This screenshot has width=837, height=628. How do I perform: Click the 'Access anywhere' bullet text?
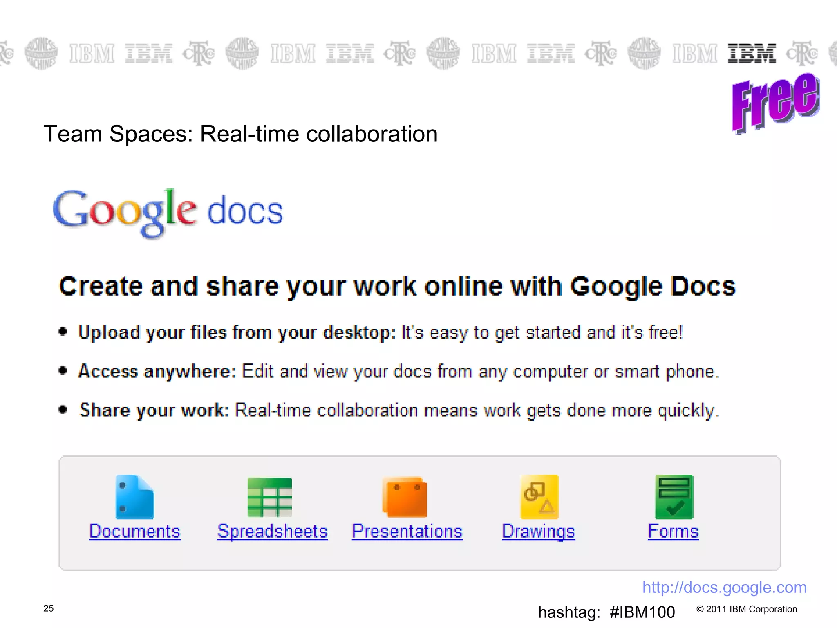point(398,372)
